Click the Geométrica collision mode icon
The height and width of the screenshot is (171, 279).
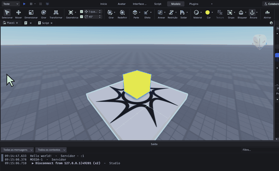pyautogui.click(x=71, y=12)
